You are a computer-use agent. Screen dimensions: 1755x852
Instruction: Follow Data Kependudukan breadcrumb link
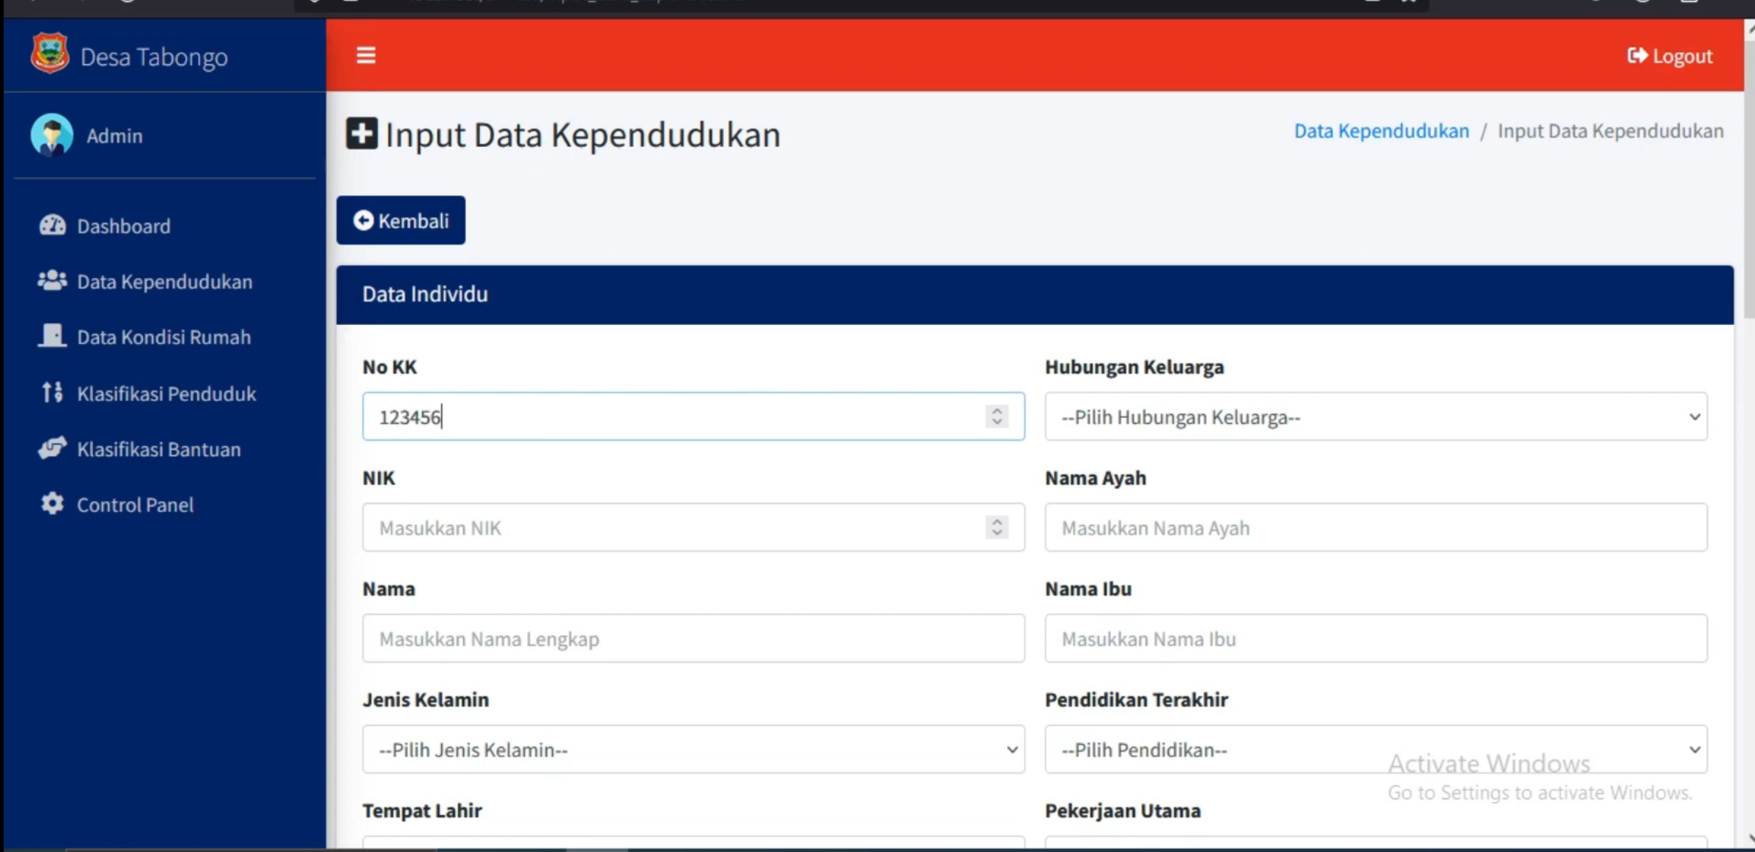[1381, 131]
